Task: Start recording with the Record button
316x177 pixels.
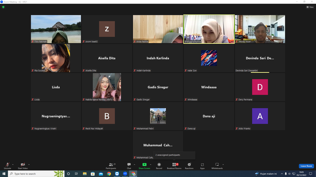Action: [x=159, y=166]
